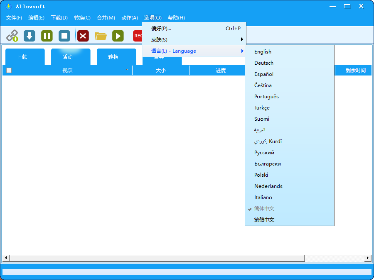Open downloads folder via the folder icon

pyautogui.click(x=101, y=36)
